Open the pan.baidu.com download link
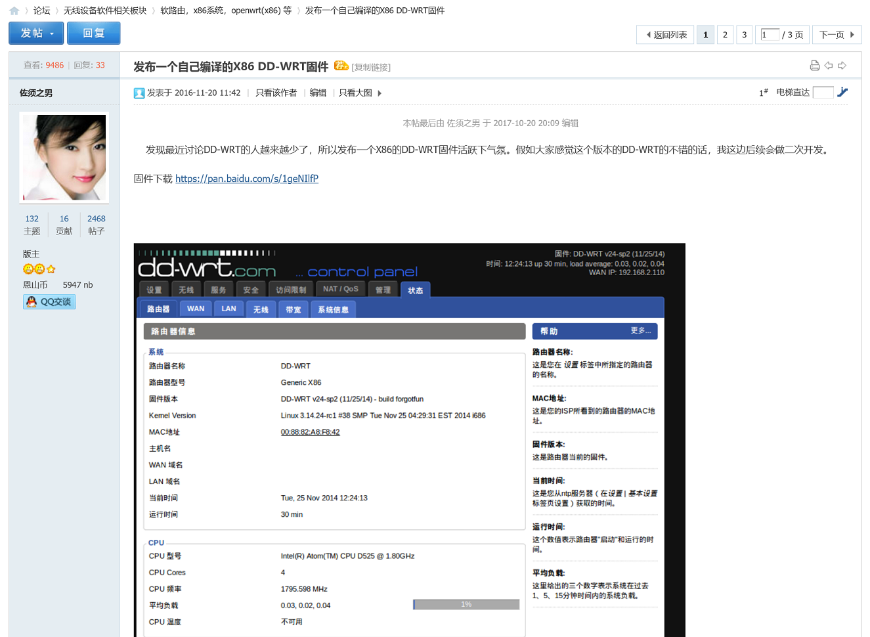The image size is (870, 637). point(247,179)
